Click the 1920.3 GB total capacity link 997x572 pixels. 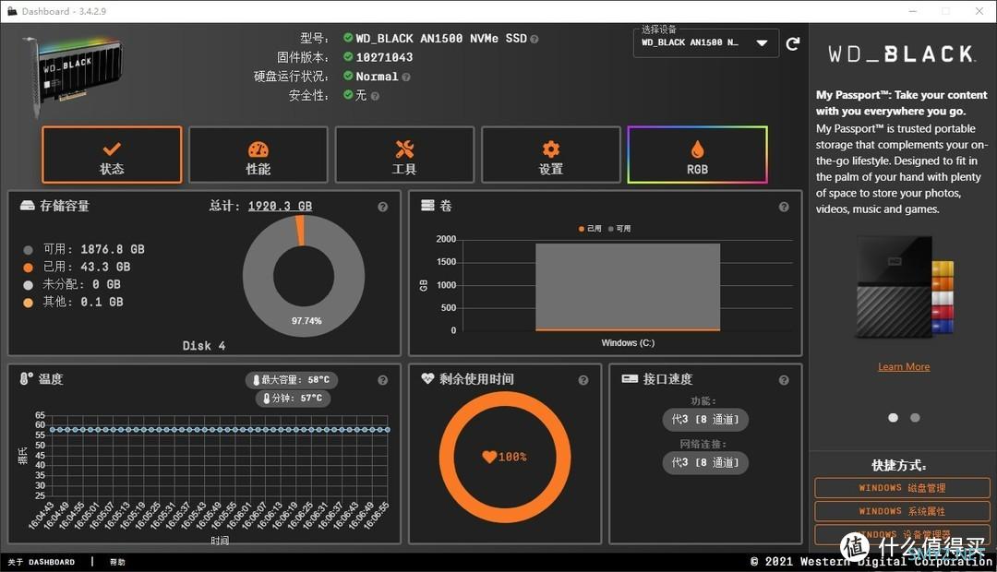click(x=280, y=206)
